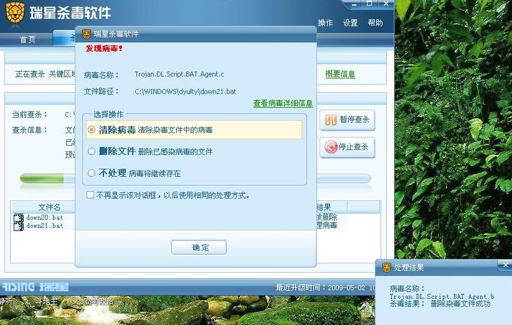The height and width of the screenshot is (325, 512).
Task: Select 删除文件 radio option
Action: [92, 151]
